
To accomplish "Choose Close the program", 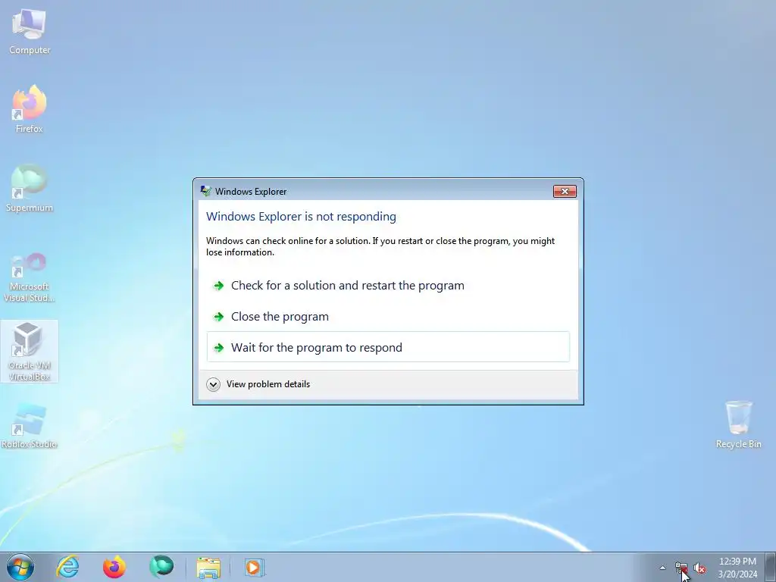I will coord(388,317).
